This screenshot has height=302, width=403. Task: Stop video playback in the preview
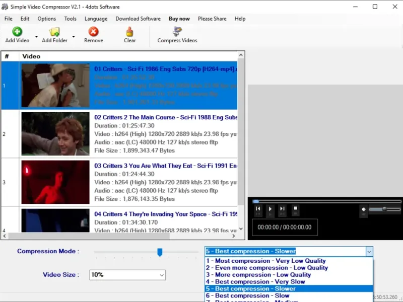(x=296, y=209)
